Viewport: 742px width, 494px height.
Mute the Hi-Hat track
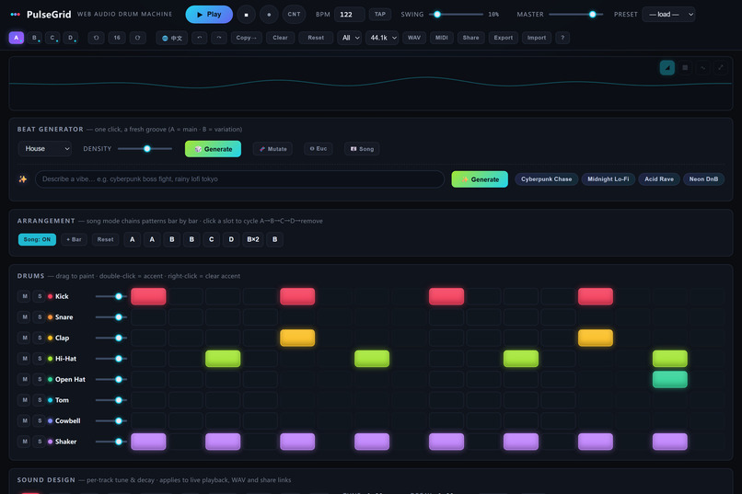pos(25,359)
